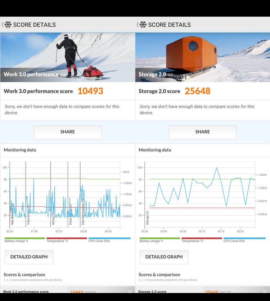Tap the orange 10493 score value
This screenshot has height=301, width=270.
(x=90, y=91)
